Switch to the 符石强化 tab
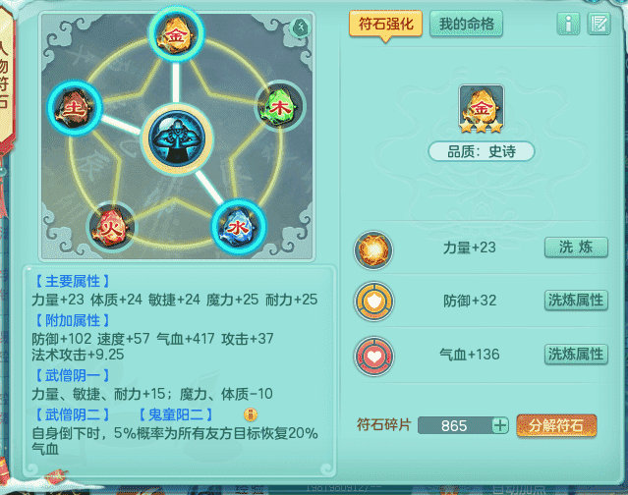Screen dimensions: 628x495 [385, 24]
